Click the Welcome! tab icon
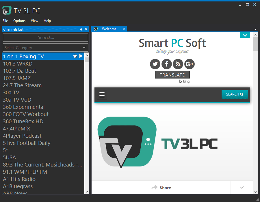The image size is (260, 202). [96, 29]
